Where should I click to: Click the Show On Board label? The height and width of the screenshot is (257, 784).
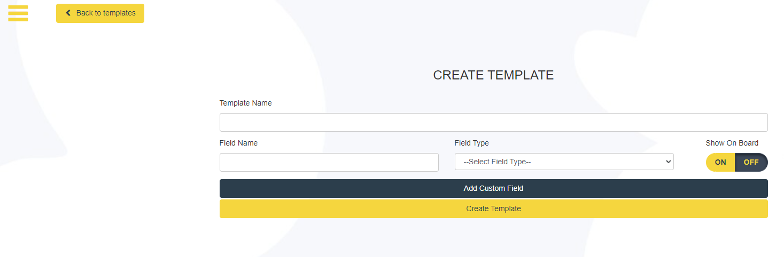pos(732,143)
